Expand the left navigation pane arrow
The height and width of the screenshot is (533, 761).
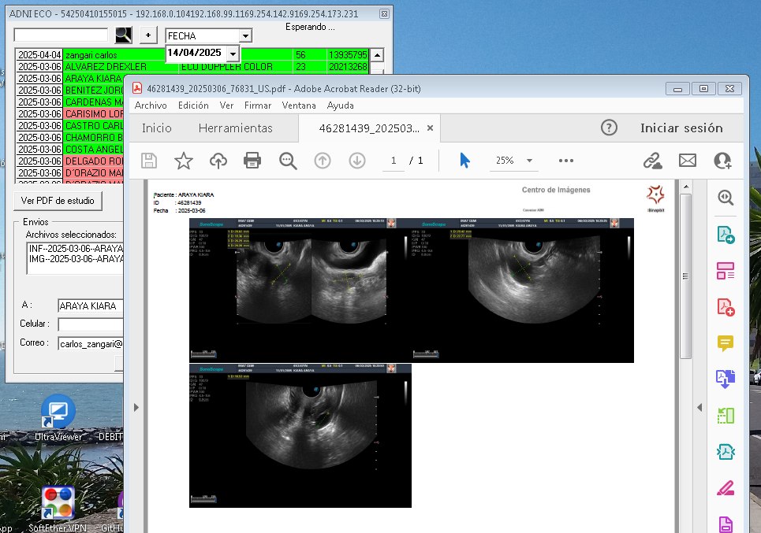(x=136, y=407)
